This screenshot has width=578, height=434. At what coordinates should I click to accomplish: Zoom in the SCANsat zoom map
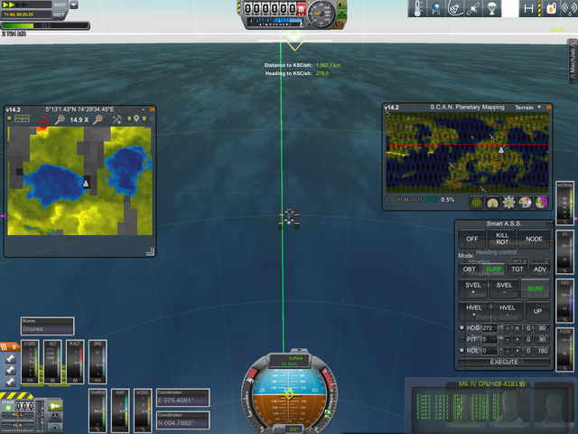point(98,119)
